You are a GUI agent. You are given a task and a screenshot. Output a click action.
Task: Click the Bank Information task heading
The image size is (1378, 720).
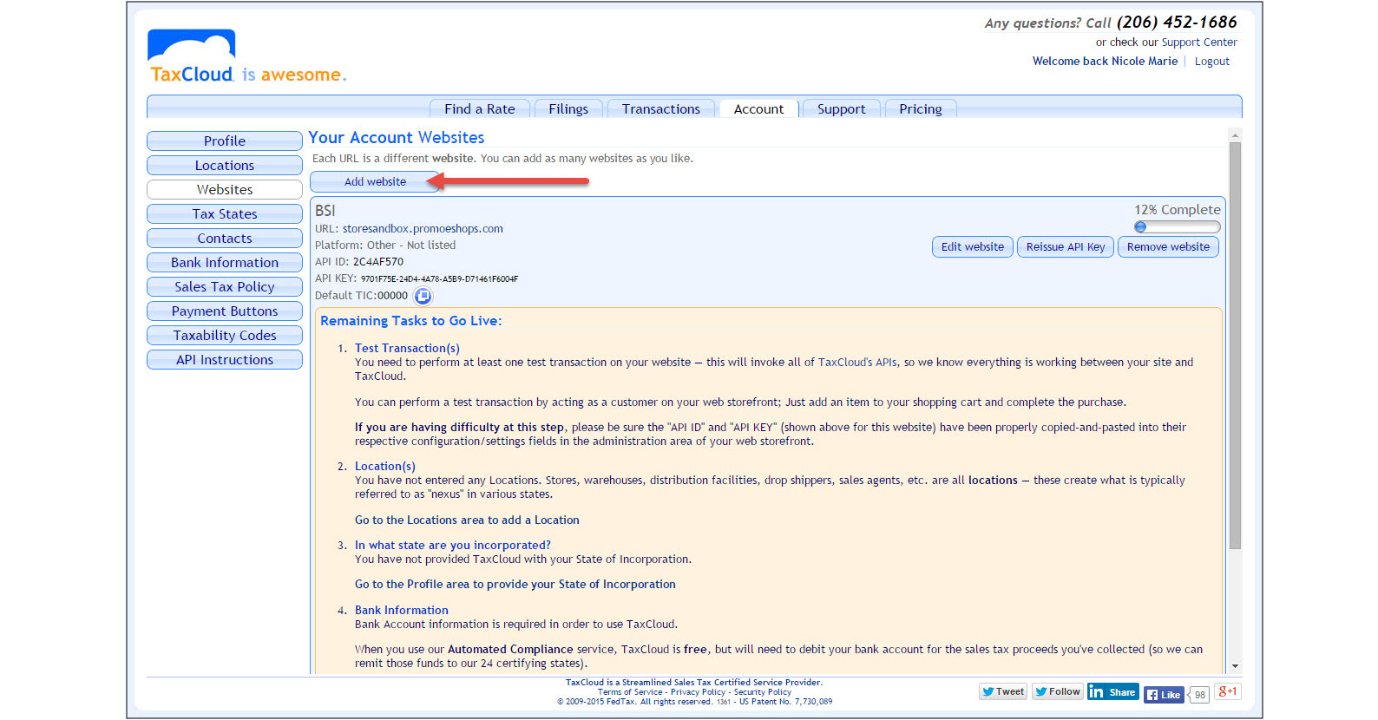click(x=402, y=610)
